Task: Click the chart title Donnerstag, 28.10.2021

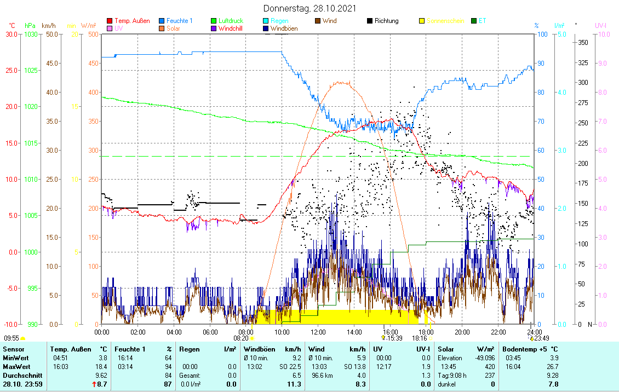Action: pos(309,8)
